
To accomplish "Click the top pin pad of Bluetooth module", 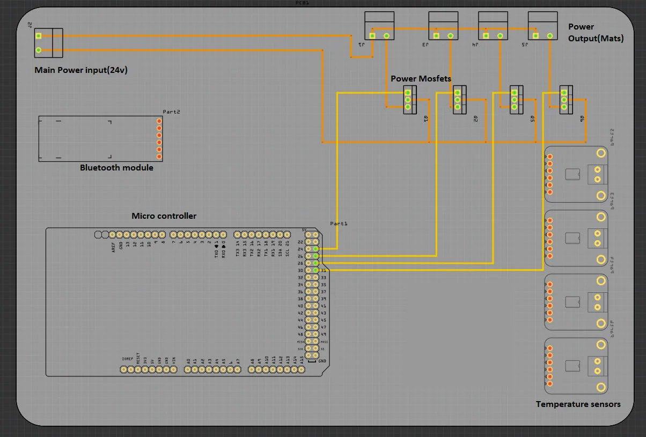I will click(159, 121).
